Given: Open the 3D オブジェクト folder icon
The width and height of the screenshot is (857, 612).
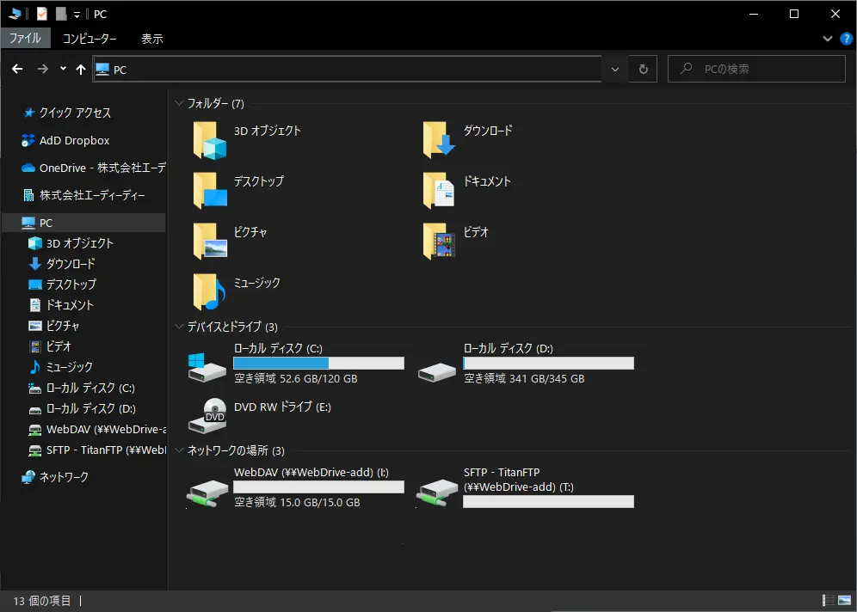Looking at the screenshot, I should click(x=209, y=140).
